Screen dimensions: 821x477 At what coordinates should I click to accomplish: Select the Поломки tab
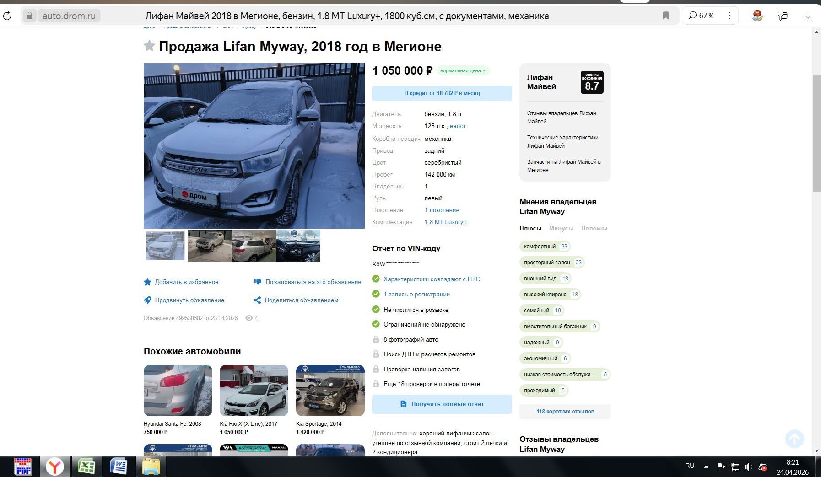click(594, 228)
